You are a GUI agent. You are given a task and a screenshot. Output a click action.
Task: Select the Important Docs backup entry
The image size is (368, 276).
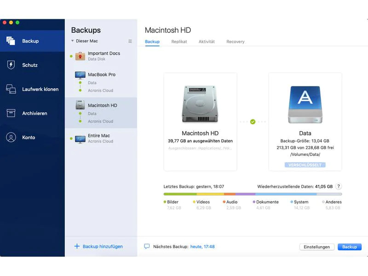[101, 56]
